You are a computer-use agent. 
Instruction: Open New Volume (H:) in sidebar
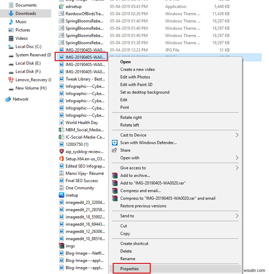(31, 88)
